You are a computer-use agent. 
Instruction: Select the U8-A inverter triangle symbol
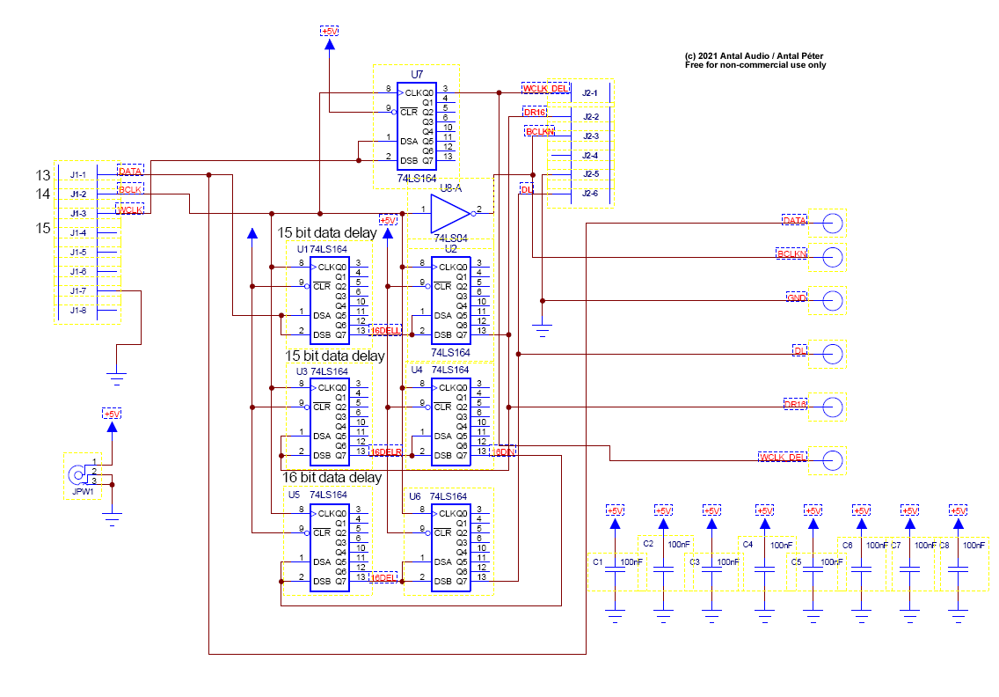(451, 213)
